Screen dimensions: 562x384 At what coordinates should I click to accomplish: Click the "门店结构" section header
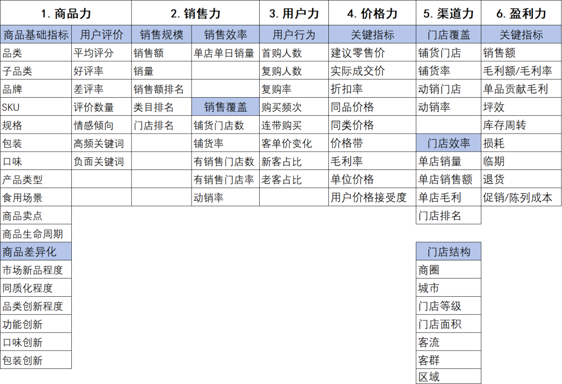pyautogui.click(x=449, y=251)
